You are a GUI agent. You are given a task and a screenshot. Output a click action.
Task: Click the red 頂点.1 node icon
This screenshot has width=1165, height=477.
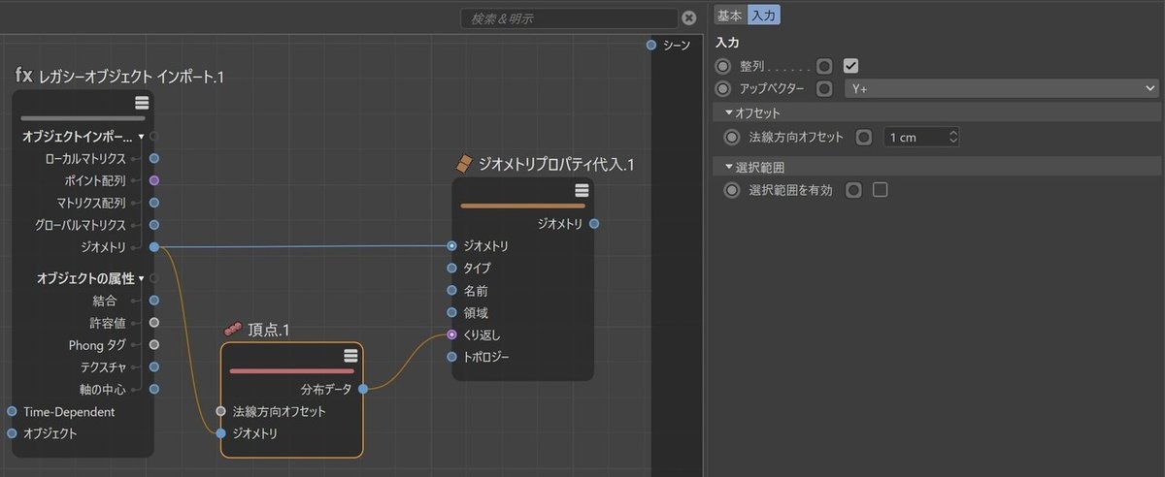pos(233,330)
